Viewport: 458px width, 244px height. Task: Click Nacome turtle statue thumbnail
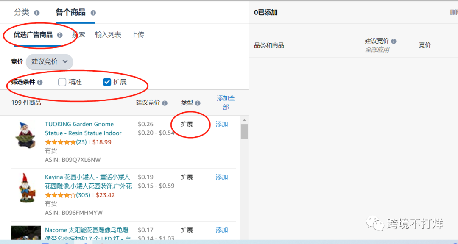pos(26,233)
